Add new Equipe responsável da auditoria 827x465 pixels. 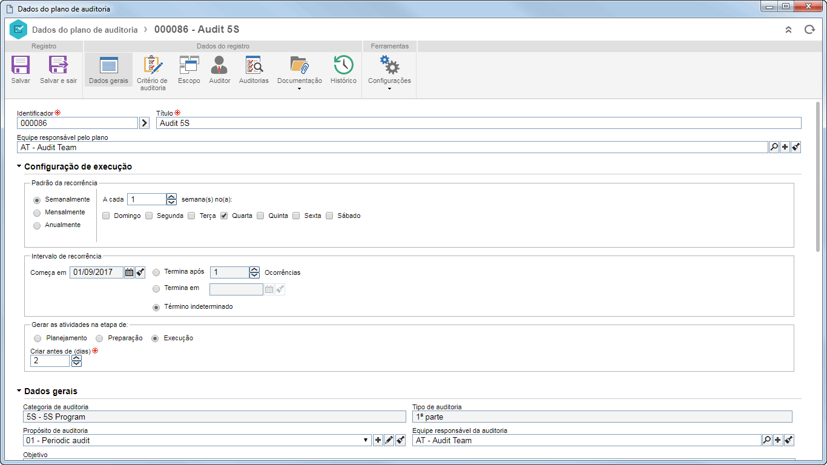[x=777, y=440]
